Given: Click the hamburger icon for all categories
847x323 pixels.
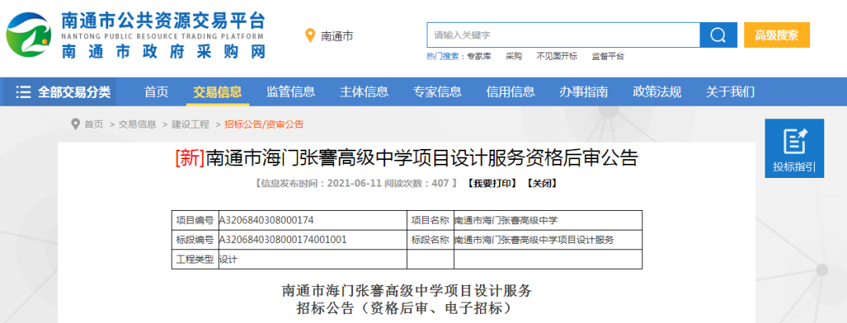Looking at the screenshot, I should (24, 93).
